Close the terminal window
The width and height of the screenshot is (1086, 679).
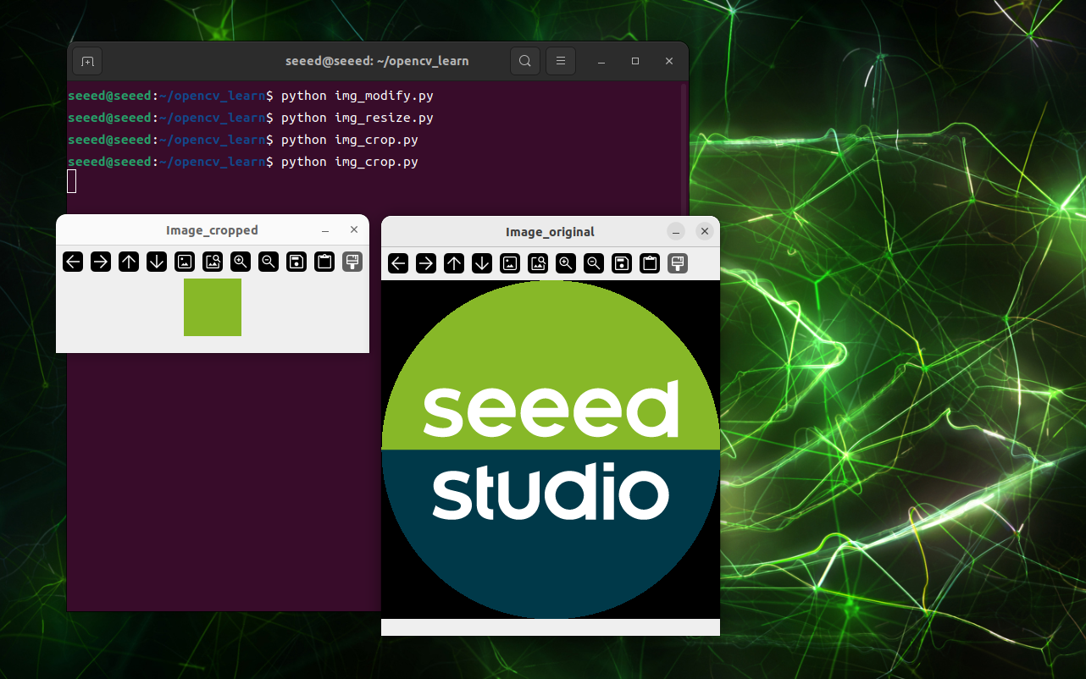click(x=669, y=61)
